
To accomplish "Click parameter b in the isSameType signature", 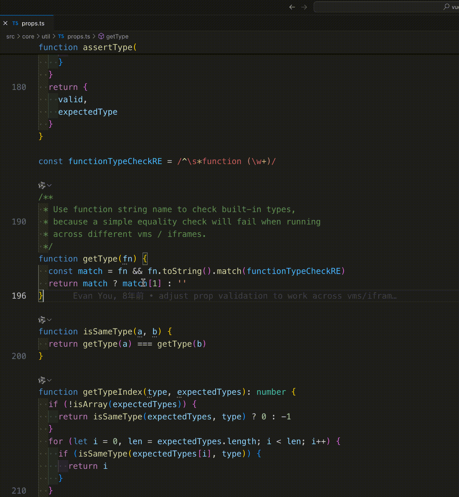I will click(155, 331).
